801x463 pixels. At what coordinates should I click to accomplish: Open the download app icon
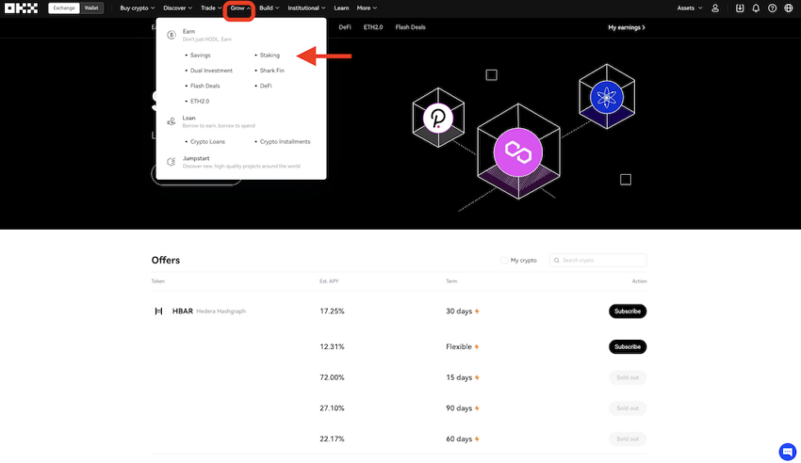click(x=740, y=8)
